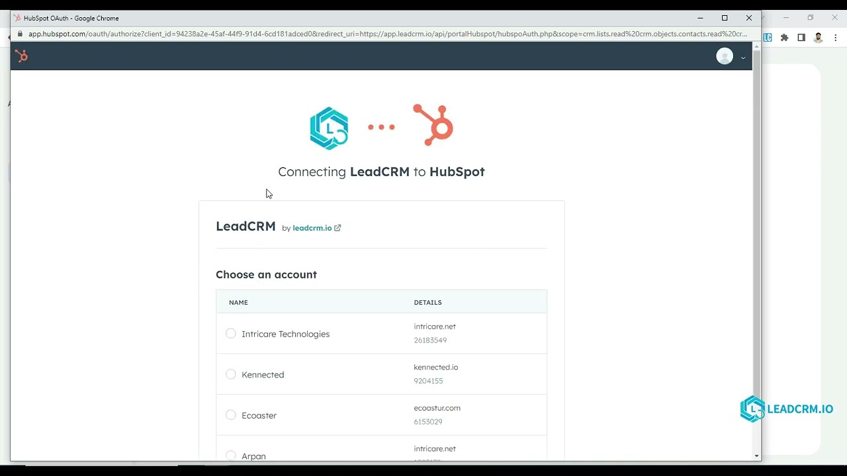The height and width of the screenshot is (476, 847).
Task: Close the HubSpot OAuth popup window
Action: point(749,18)
